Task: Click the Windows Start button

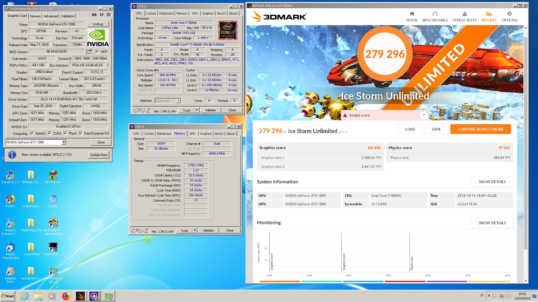Action: [x=8, y=296]
